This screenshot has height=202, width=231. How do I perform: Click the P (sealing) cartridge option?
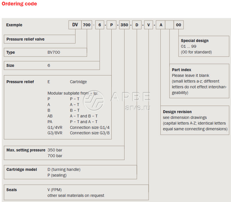57,175
